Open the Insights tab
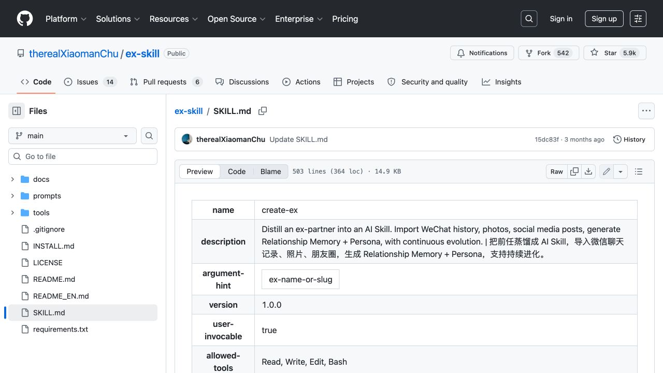 click(x=501, y=82)
